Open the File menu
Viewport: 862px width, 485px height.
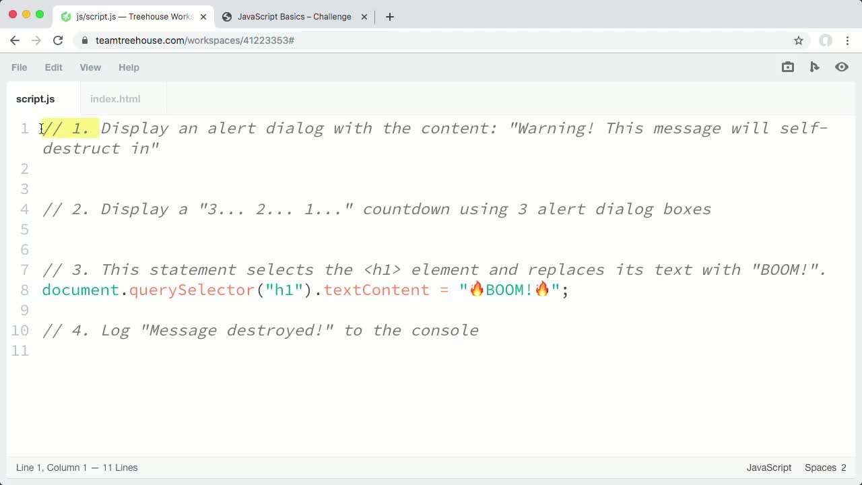[x=19, y=67]
